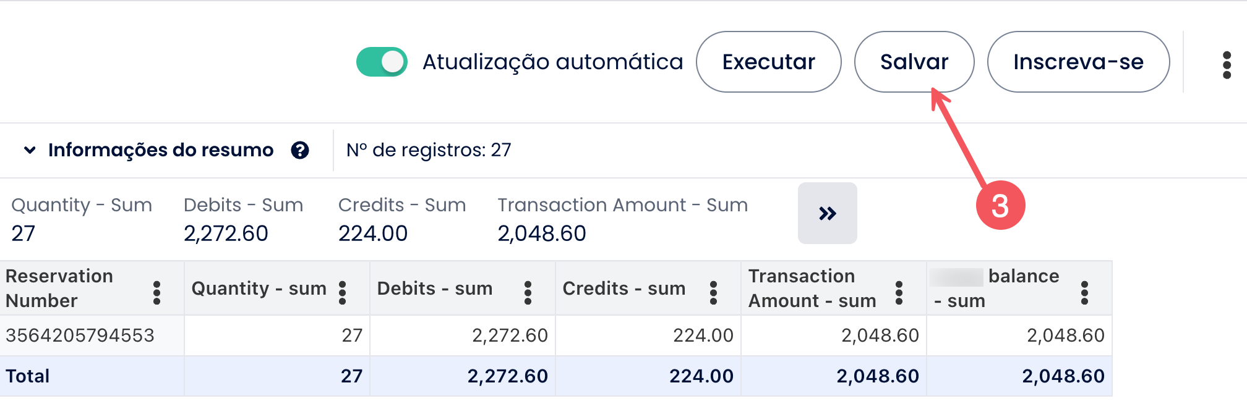Click the Inscreva-se button

point(1078,62)
